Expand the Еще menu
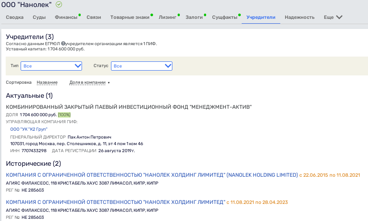Viewport: 368px width, 221px height. [333, 17]
